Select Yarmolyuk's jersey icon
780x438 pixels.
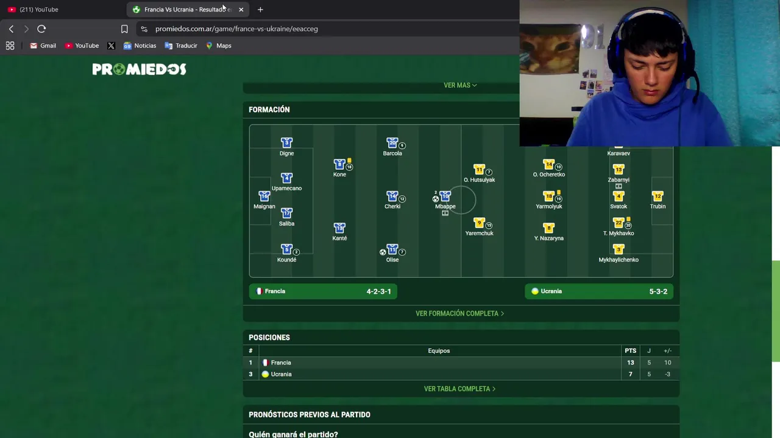pyautogui.click(x=548, y=196)
